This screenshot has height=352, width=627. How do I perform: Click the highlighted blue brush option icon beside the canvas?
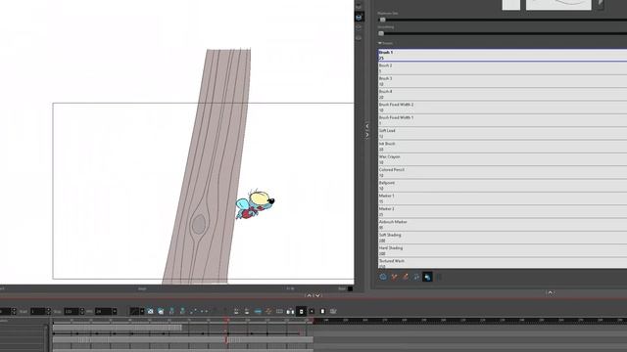[359, 18]
